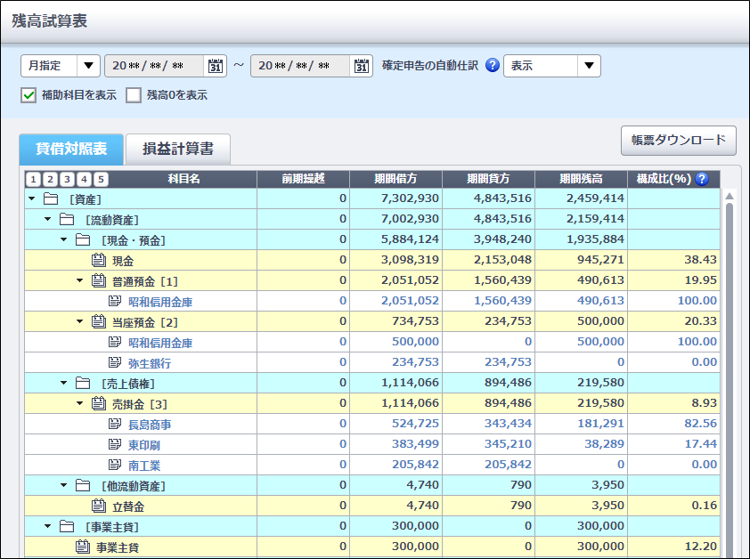Viewport: 750px width, 559px height.
Task: Open the end date calendar picker
Action: [361, 67]
